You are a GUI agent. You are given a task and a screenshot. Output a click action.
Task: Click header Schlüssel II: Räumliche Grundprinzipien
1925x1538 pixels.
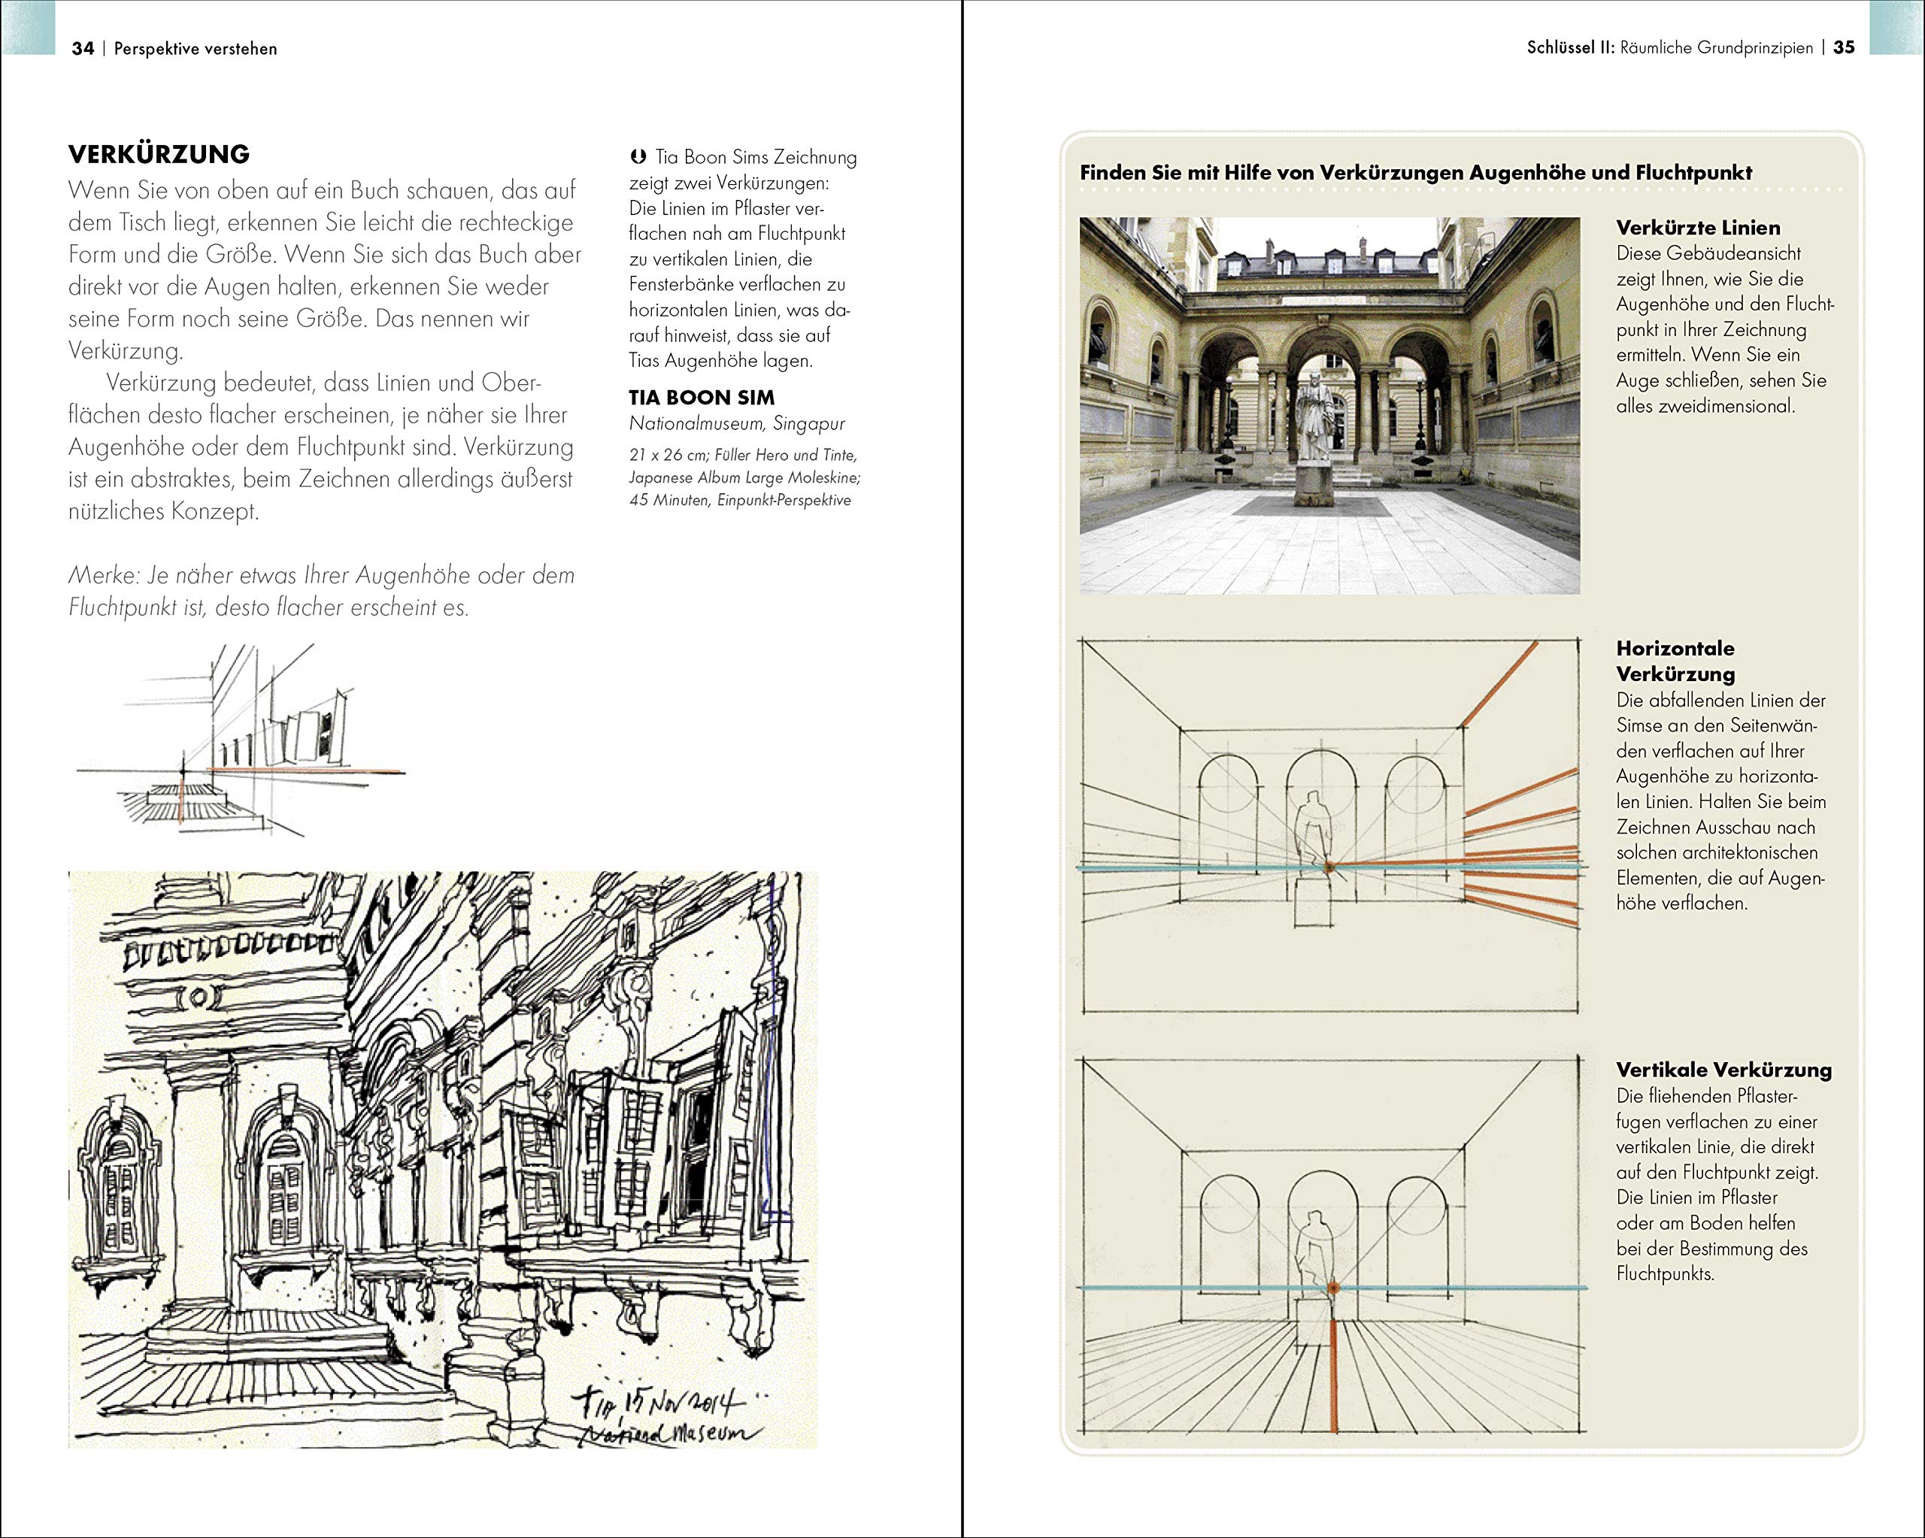tap(1669, 47)
